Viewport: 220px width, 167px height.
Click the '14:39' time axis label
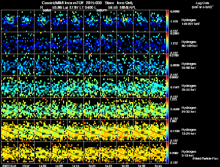142,166
